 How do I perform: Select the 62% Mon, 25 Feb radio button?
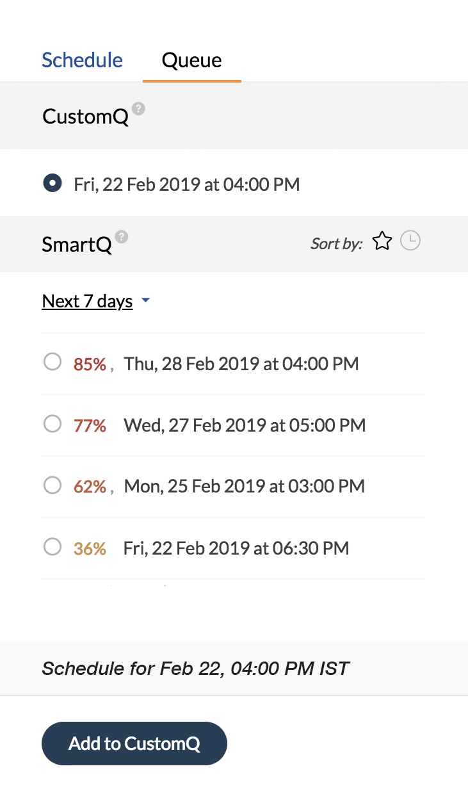click(x=52, y=485)
